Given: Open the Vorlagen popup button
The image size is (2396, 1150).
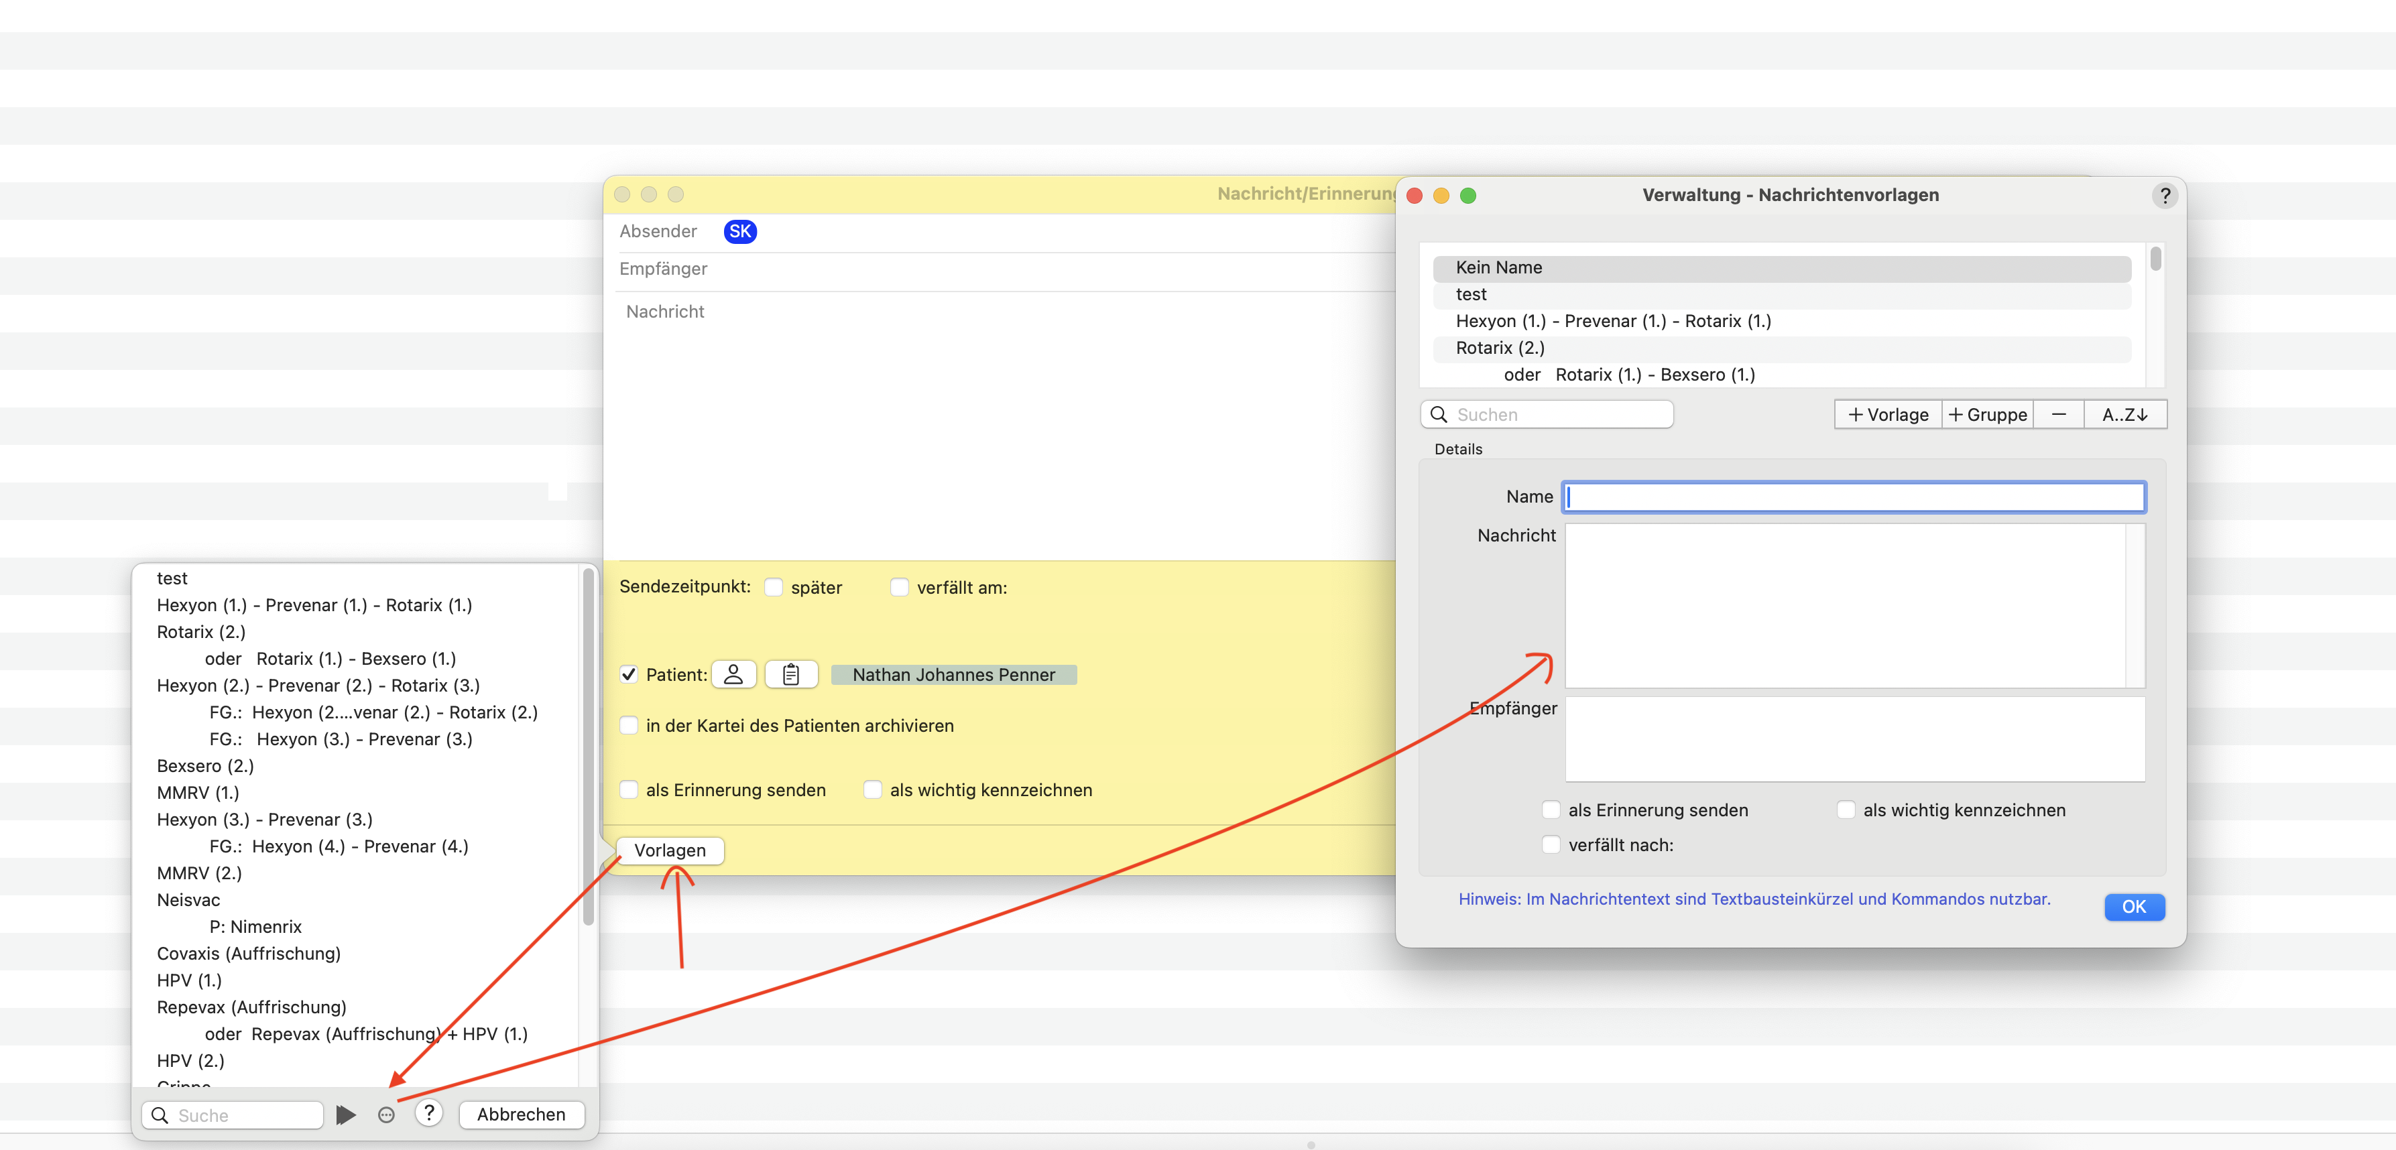Looking at the screenshot, I should 670,850.
